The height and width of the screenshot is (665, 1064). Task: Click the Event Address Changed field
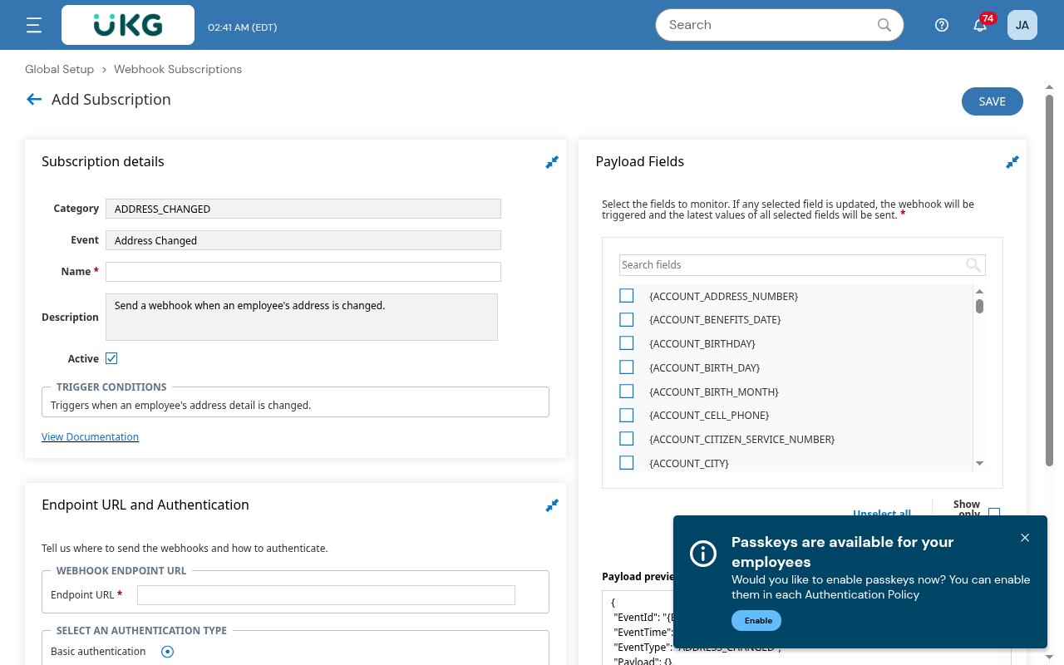pos(303,240)
